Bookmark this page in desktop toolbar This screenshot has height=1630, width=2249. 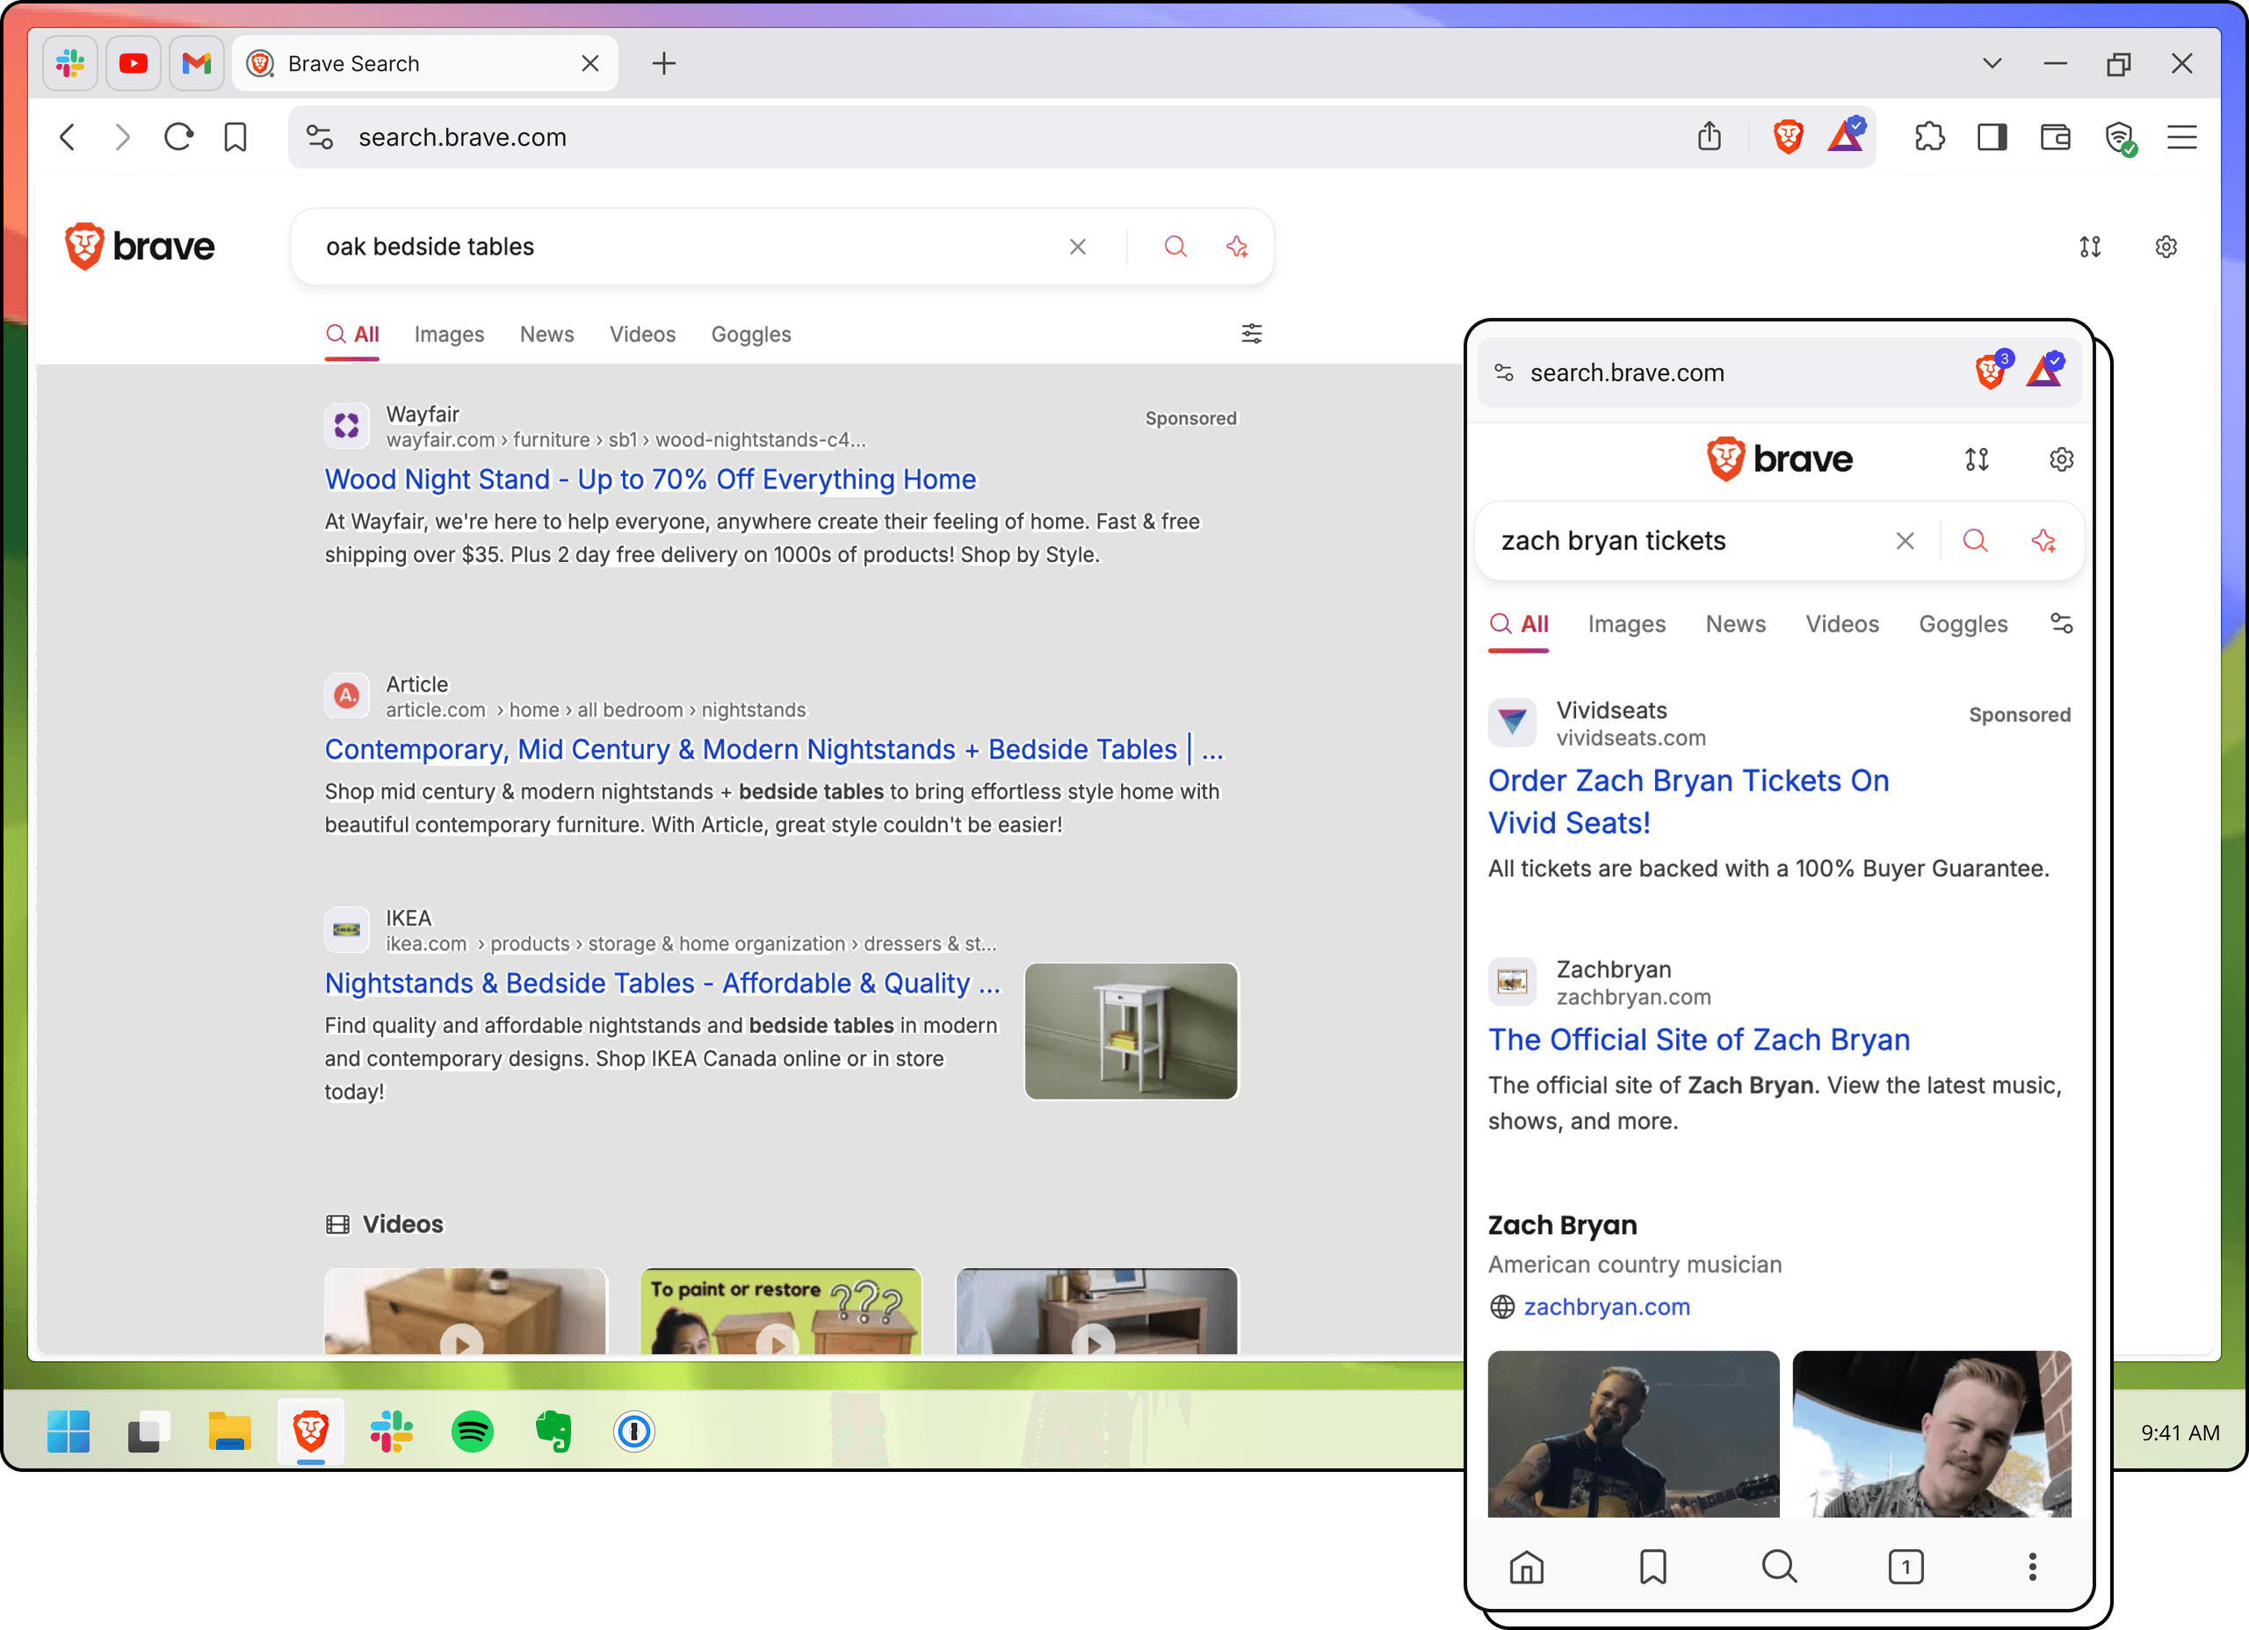(235, 137)
